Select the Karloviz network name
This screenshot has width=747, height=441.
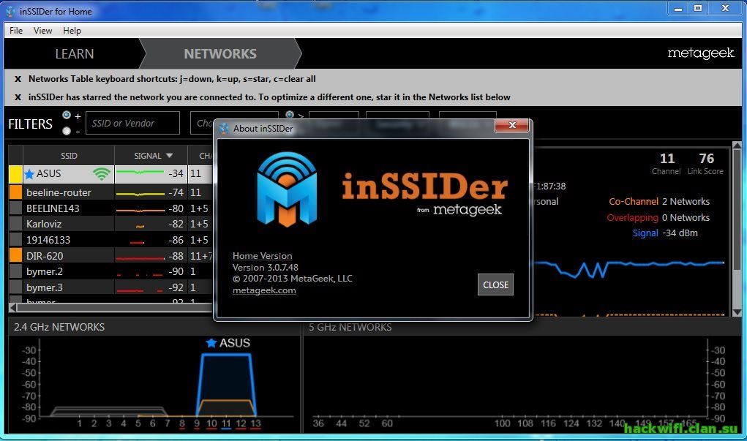tap(44, 224)
